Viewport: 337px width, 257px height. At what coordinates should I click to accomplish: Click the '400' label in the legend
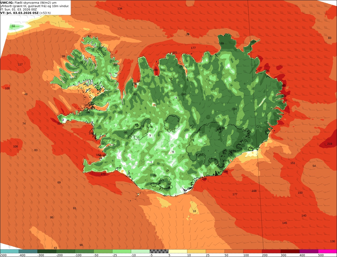[302, 255]
